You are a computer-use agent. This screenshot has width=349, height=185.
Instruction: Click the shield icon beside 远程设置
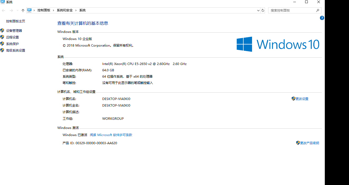coord(2,37)
